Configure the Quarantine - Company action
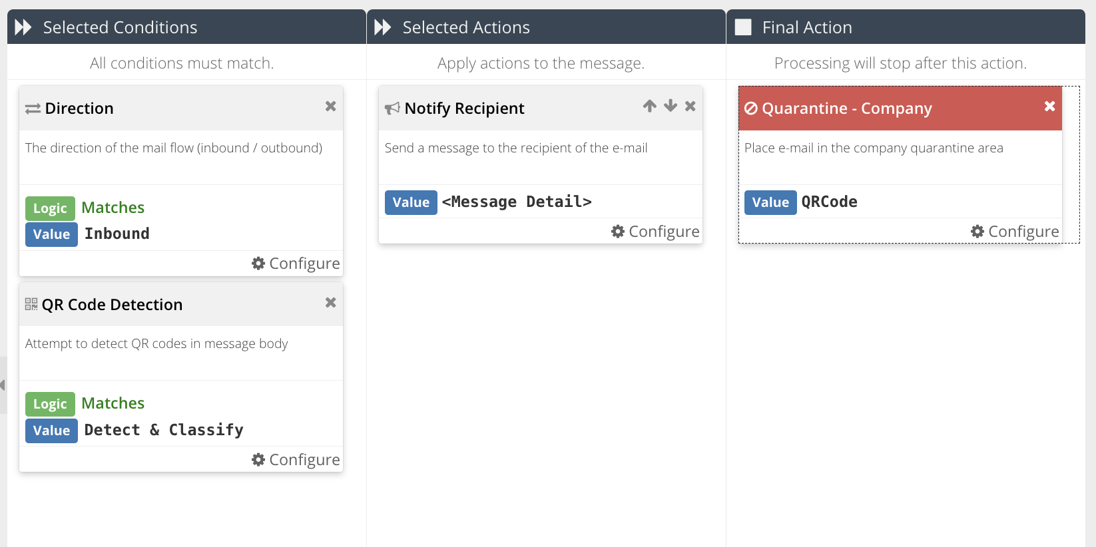 pyautogui.click(x=1015, y=232)
